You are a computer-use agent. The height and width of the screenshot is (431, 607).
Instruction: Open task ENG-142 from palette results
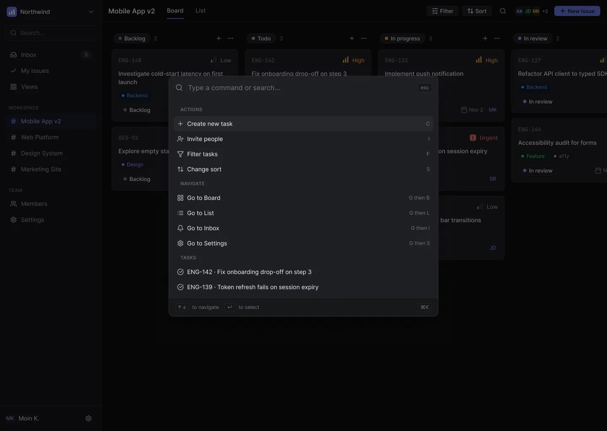(x=303, y=272)
